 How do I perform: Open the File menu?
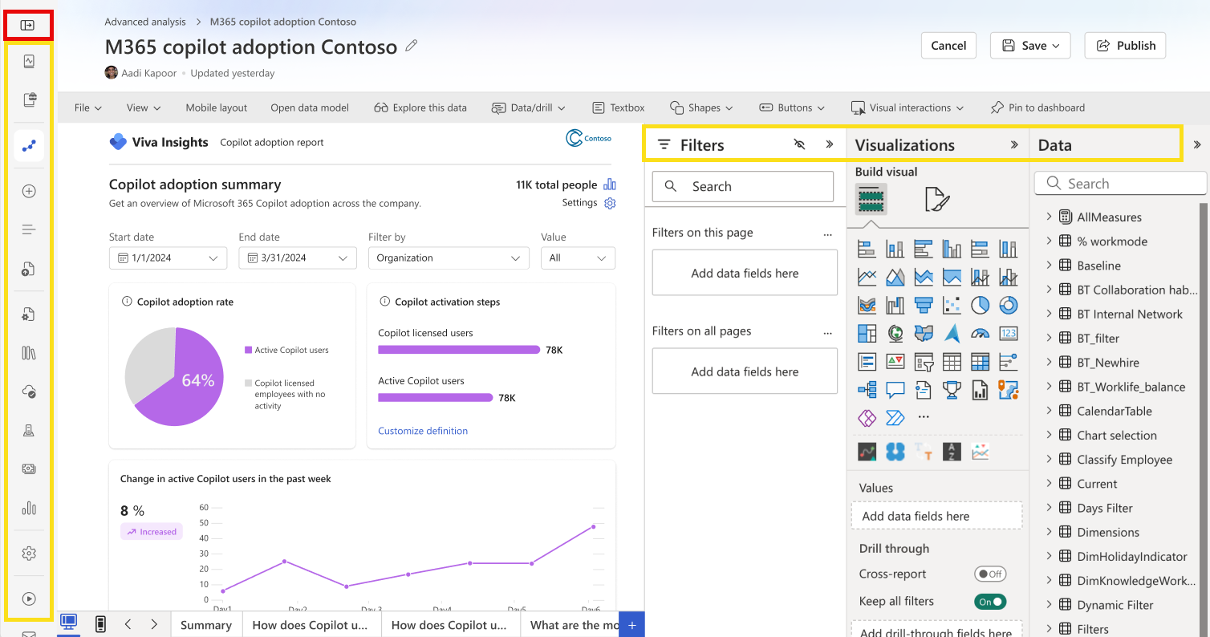point(87,108)
